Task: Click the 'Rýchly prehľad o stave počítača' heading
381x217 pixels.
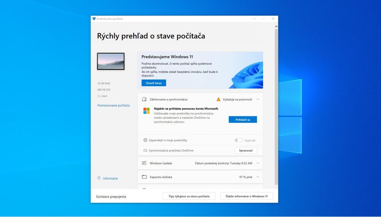Action: coord(151,36)
